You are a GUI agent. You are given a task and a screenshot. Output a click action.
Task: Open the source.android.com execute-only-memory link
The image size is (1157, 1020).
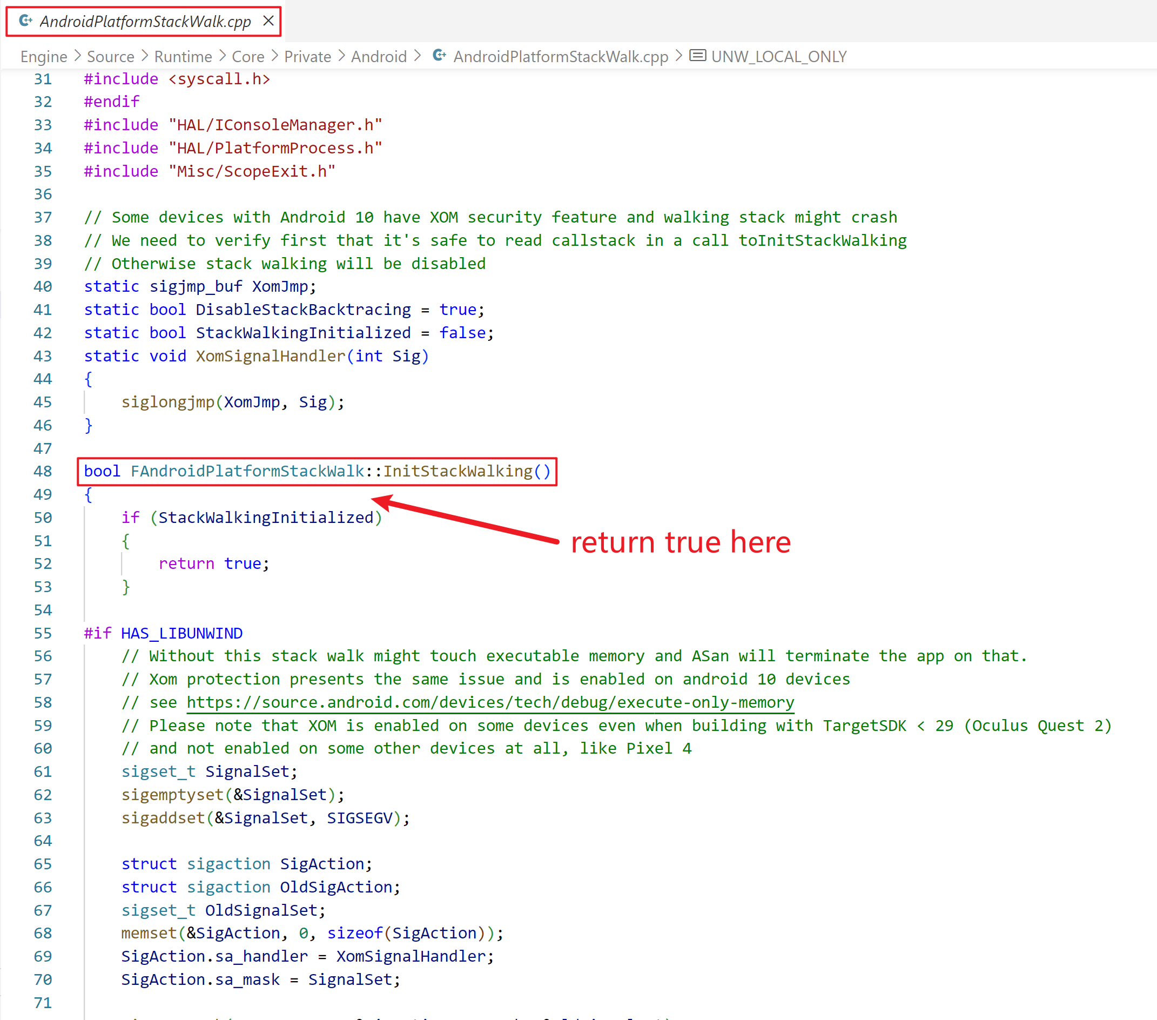coord(490,702)
